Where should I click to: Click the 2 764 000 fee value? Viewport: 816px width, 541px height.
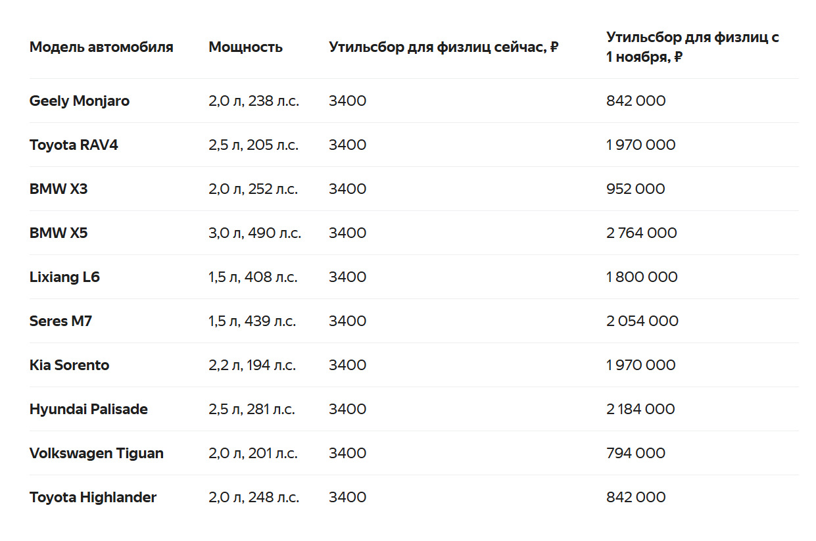pos(641,233)
